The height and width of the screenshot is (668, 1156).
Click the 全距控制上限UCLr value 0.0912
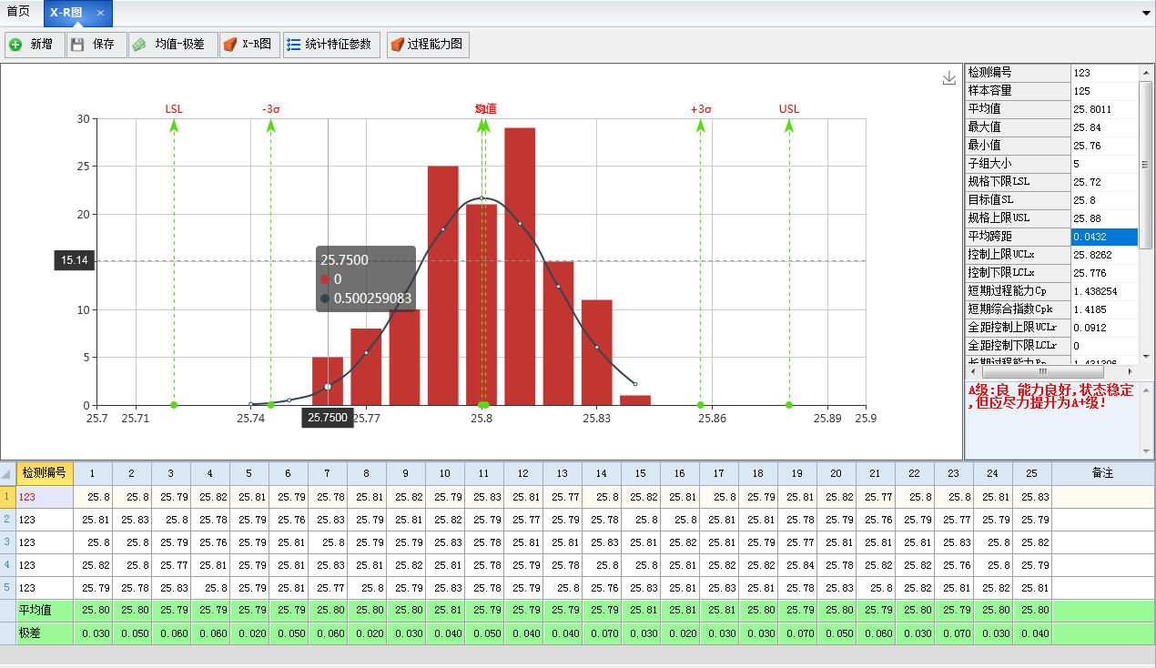click(x=1104, y=328)
